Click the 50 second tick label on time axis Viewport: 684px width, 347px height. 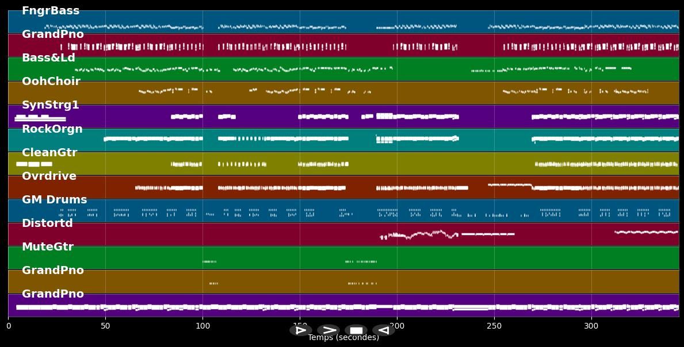point(105,326)
